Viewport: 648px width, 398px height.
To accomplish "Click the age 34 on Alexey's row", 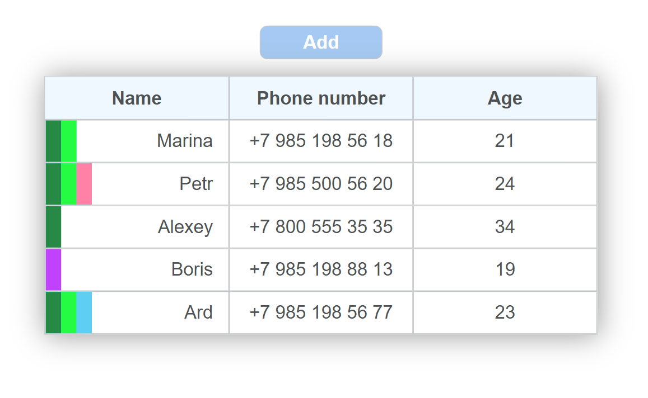I will point(505,226).
